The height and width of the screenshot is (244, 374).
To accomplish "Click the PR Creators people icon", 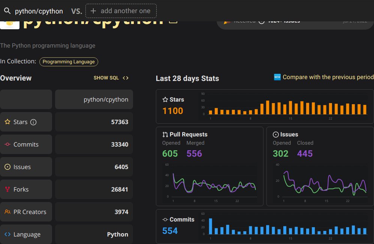I will click(x=7, y=212).
